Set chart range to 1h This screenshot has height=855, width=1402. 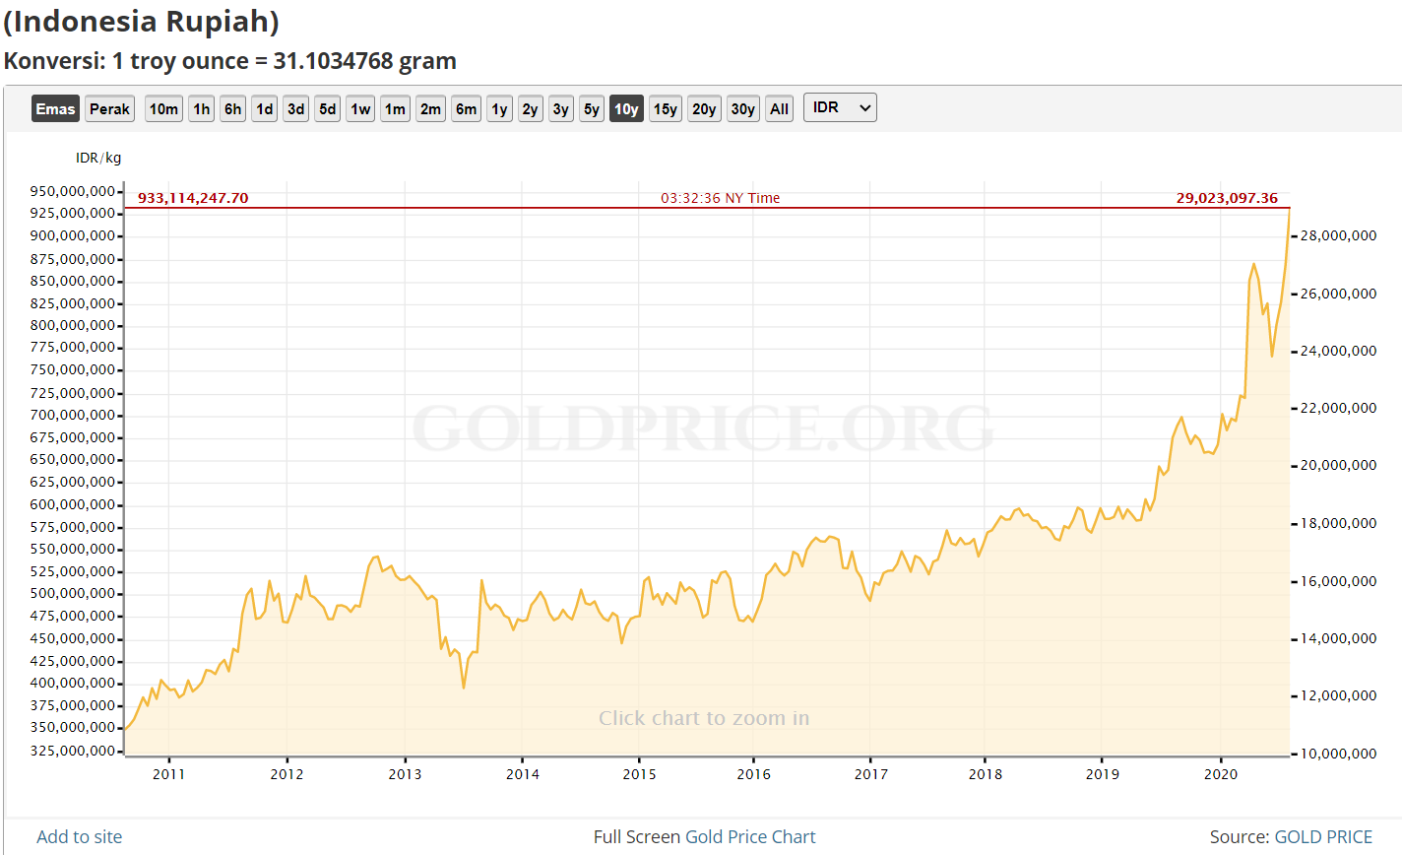pyautogui.click(x=202, y=109)
